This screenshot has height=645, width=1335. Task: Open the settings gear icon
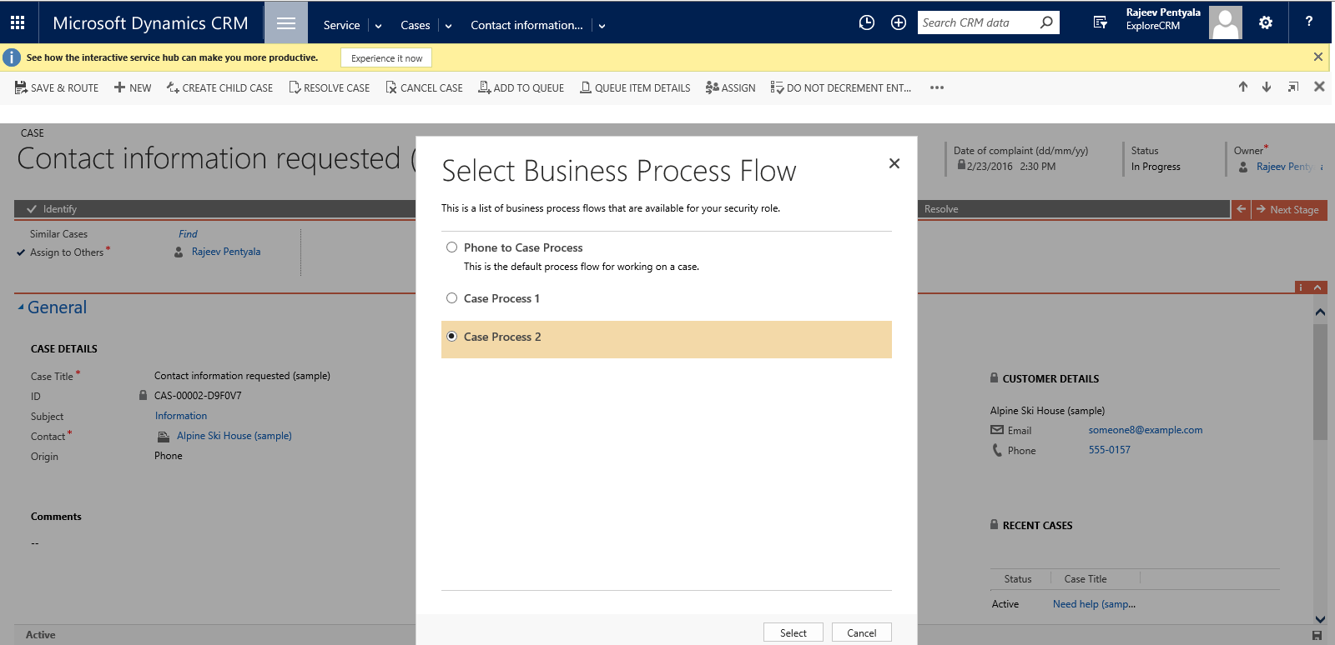click(x=1266, y=22)
